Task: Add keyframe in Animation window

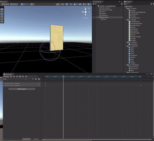Action: click(36, 79)
